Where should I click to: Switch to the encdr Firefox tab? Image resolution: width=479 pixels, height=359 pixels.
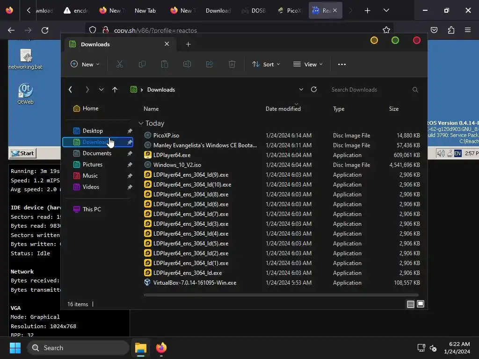click(76, 11)
